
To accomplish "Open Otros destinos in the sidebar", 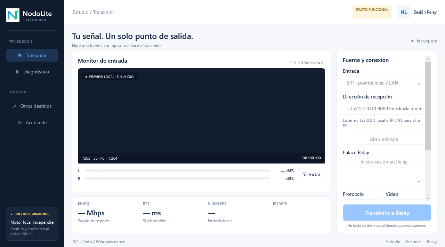I will point(32,106).
